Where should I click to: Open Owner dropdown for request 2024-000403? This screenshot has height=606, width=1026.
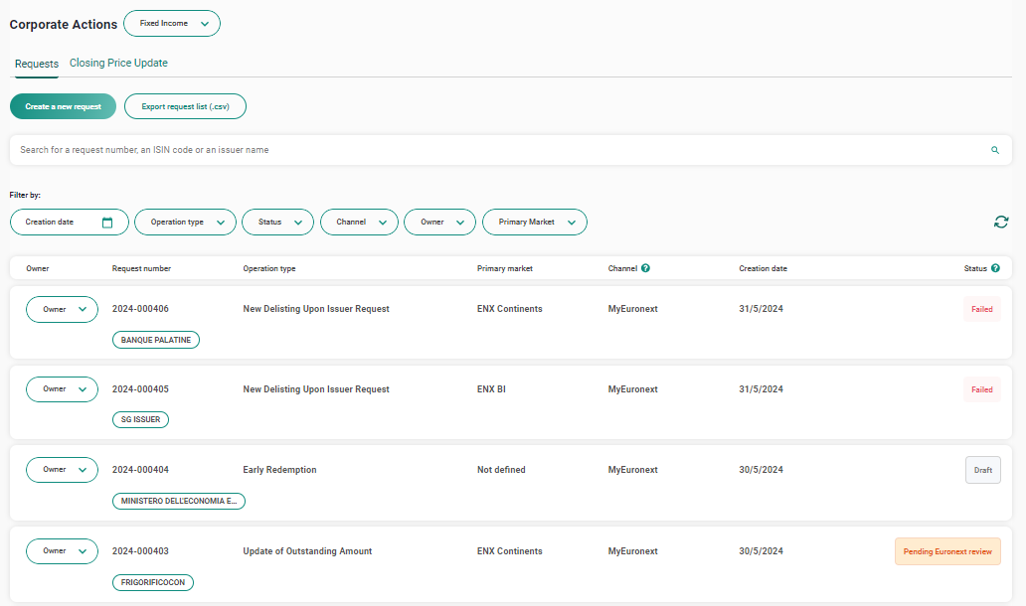[x=63, y=551]
